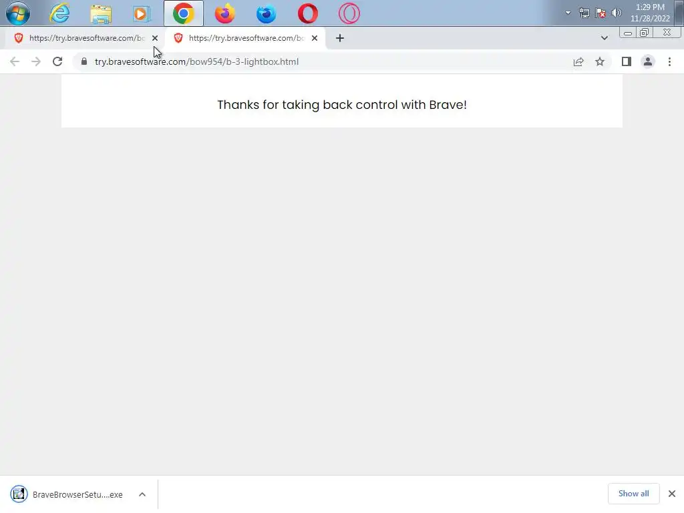The image size is (684, 513).
Task: Launch Internet Explorer from the taskbar
Action: click(x=59, y=13)
